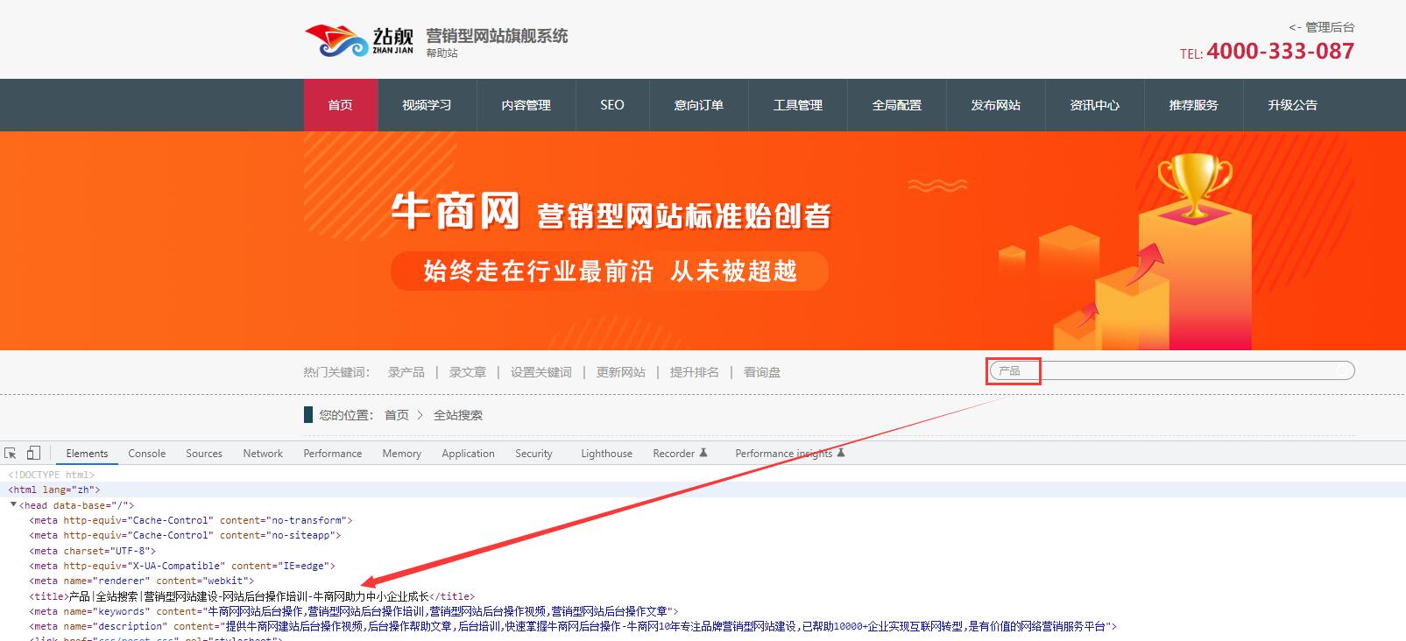Viewport: 1406px width, 641px height.
Task: Click the 录产品 hot keyword link
Action: 406,372
